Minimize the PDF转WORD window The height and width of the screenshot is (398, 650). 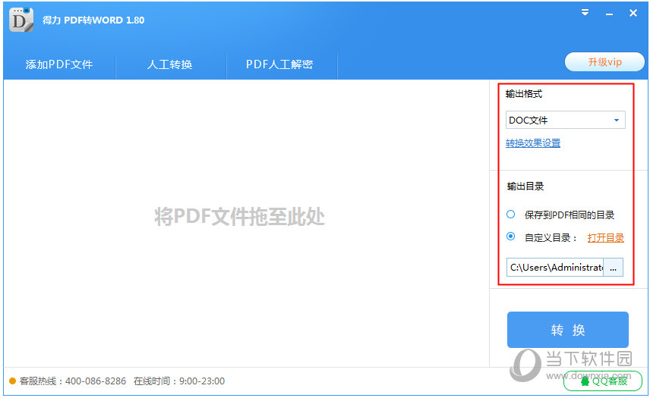609,14
